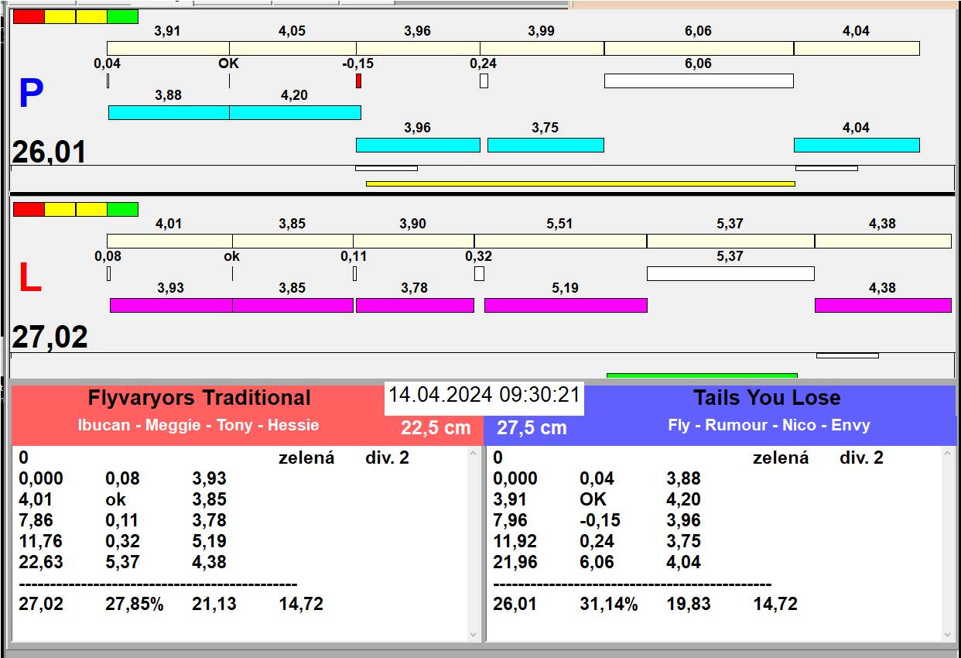Click the 22,5 cm jump height label

click(436, 427)
